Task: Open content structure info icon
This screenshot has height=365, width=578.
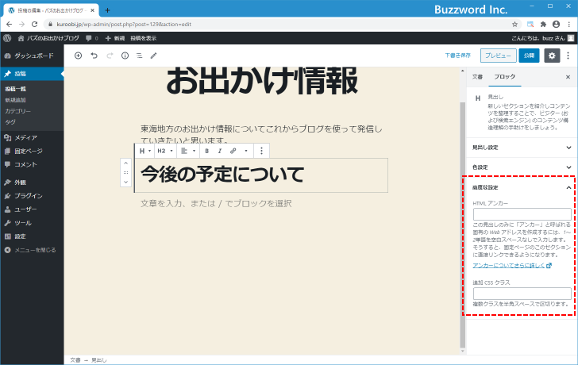Action: (125, 56)
